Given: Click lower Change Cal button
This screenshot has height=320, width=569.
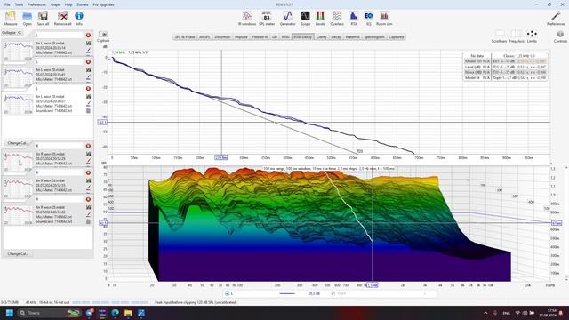Looking at the screenshot, I should [x=18, y=254].
